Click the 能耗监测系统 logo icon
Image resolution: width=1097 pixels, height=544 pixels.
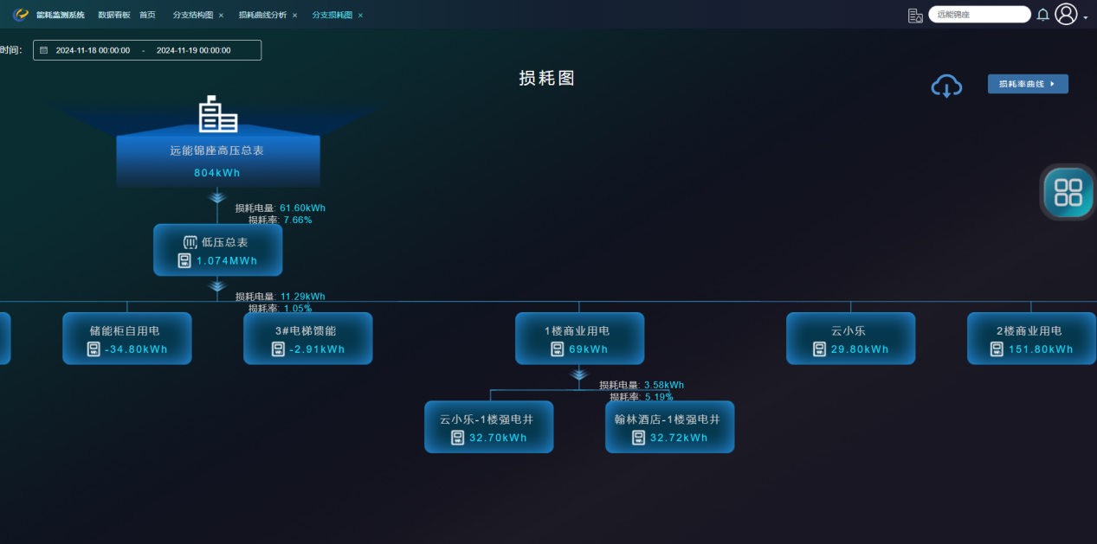pyautogui.click(x=21, y=15)
